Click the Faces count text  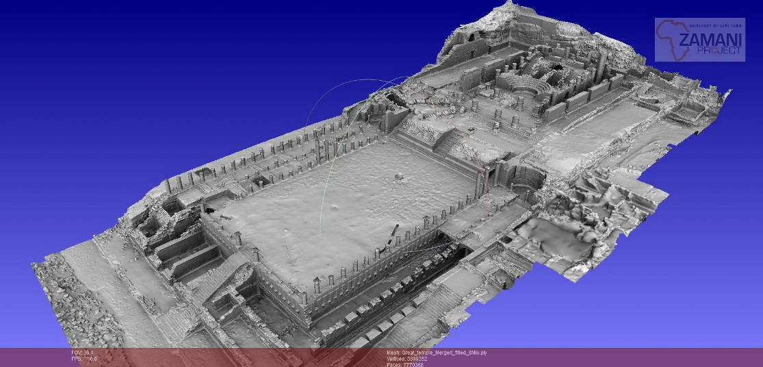405,365
